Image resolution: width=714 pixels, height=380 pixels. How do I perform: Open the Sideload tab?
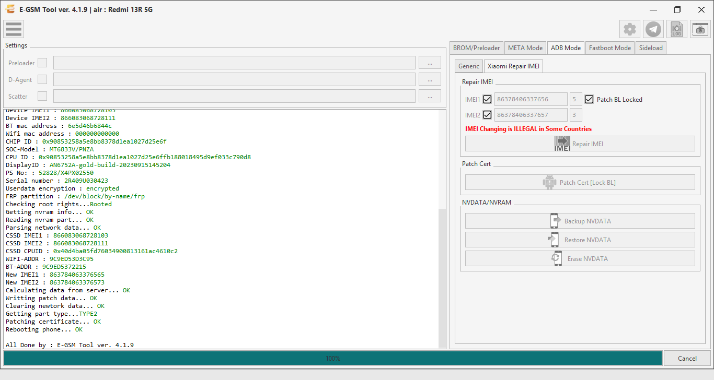click(x=651, y=47)
